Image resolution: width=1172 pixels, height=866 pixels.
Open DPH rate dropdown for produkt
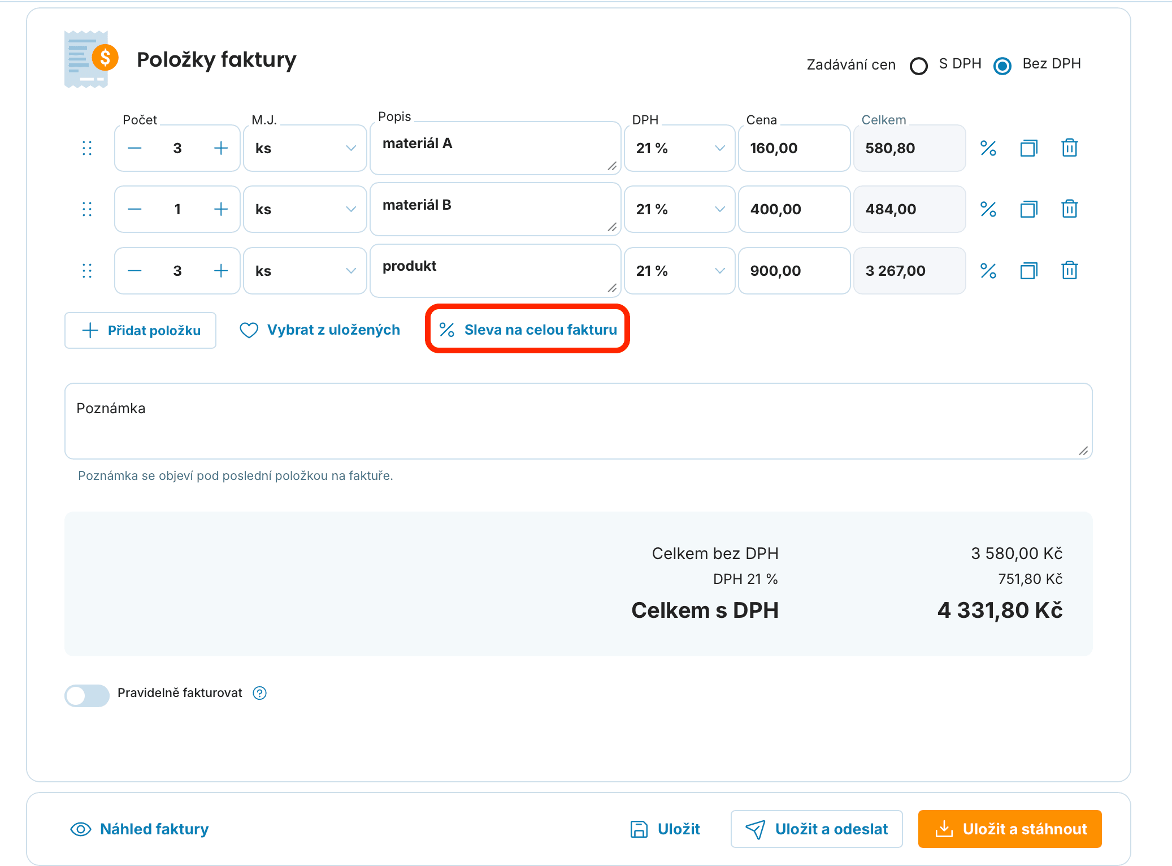coord(680,271)
